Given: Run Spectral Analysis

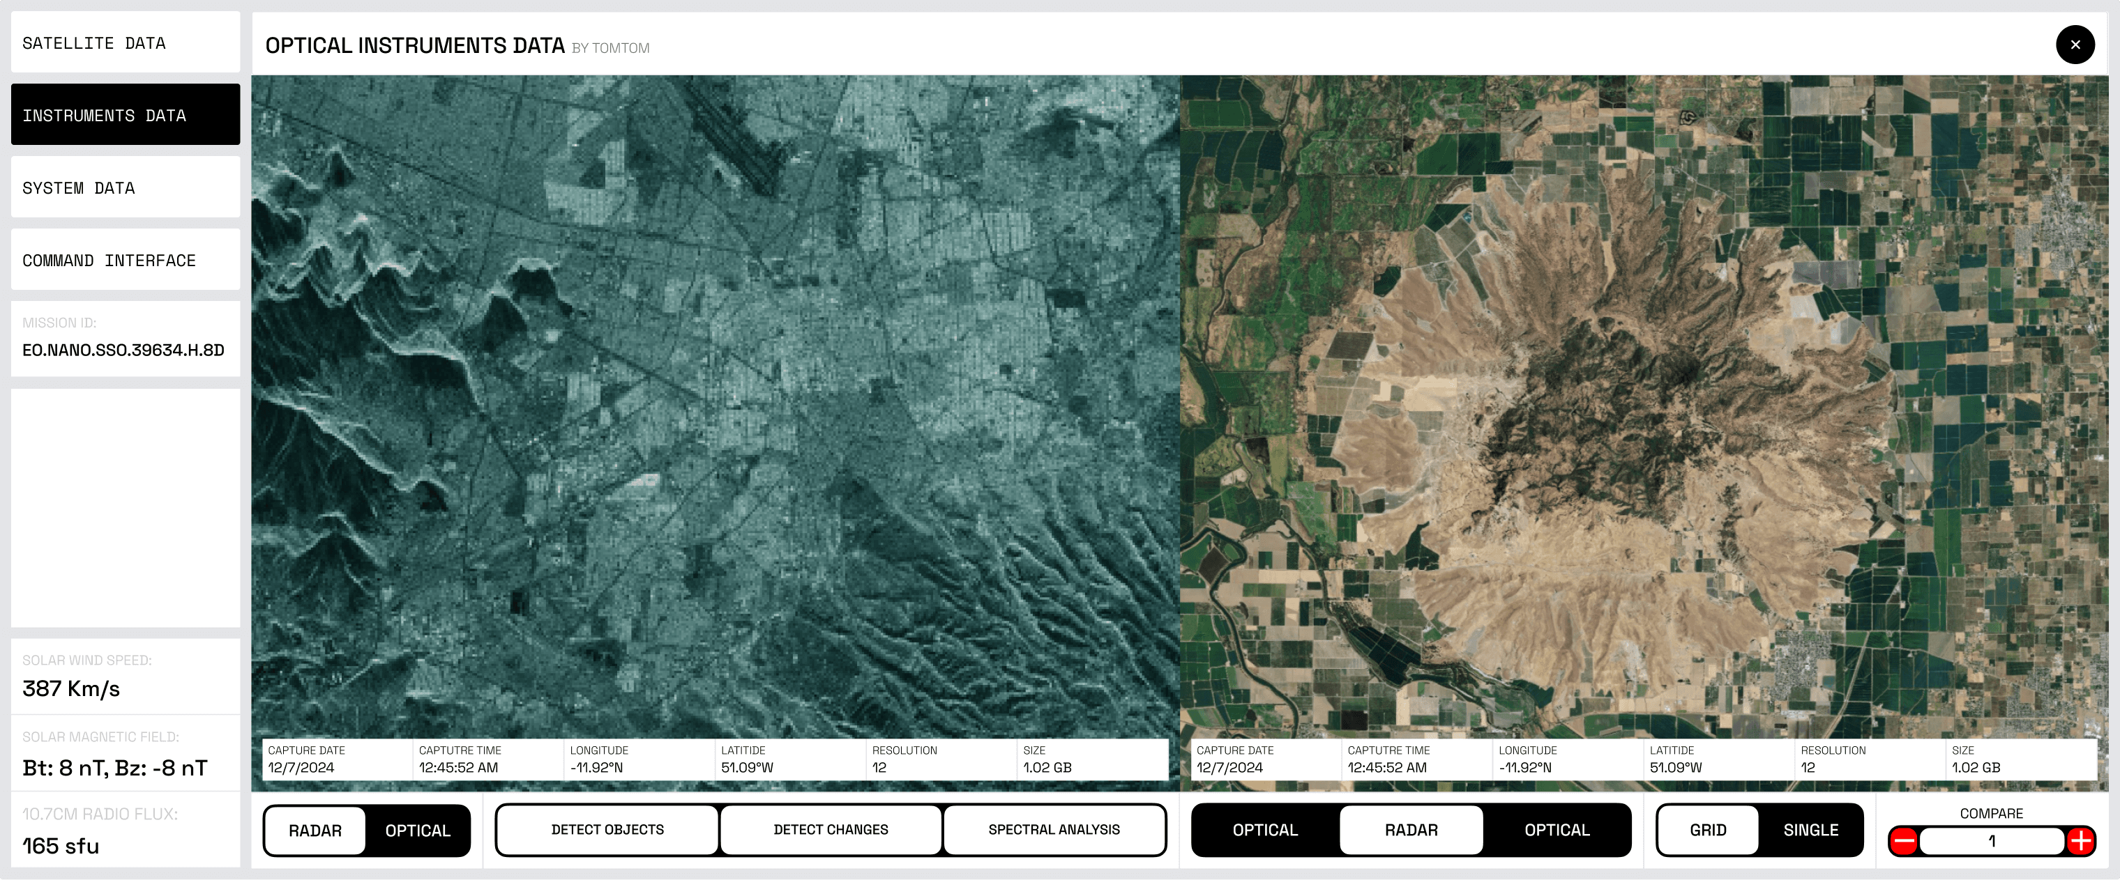Looking at the screenshot, I should (x=1054, y=830).
